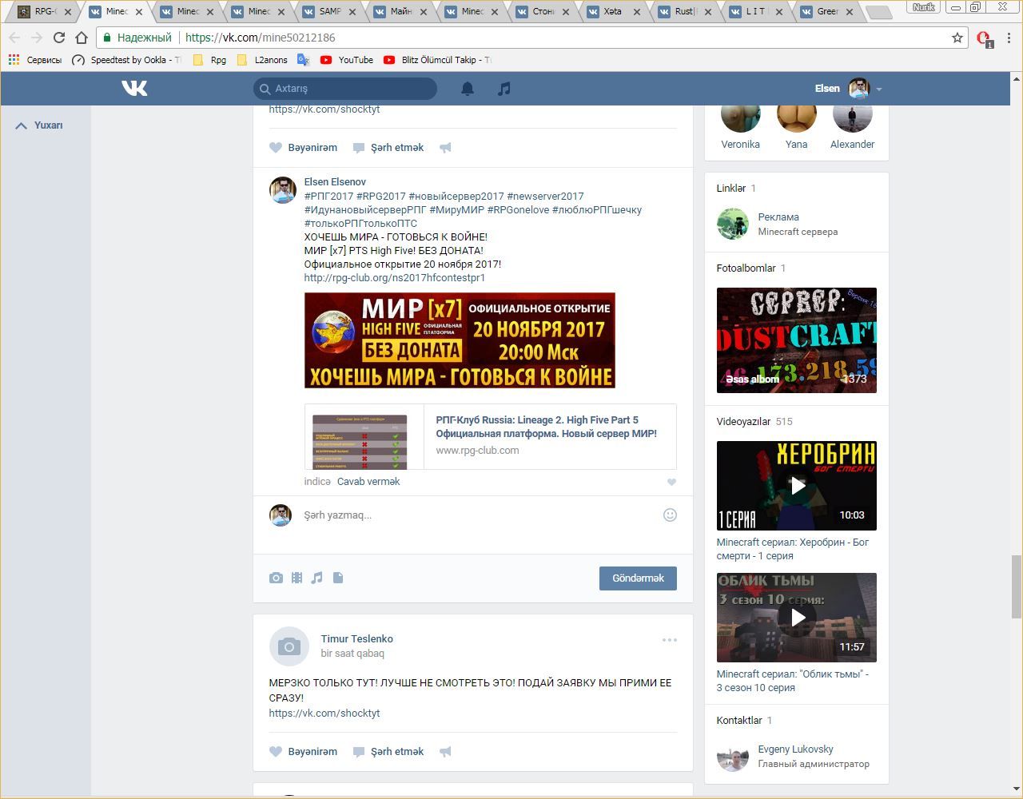Screen dimensions: 1023x799
Task: Click the share megaphone icon on top post
Action: (x=445, y=147)
